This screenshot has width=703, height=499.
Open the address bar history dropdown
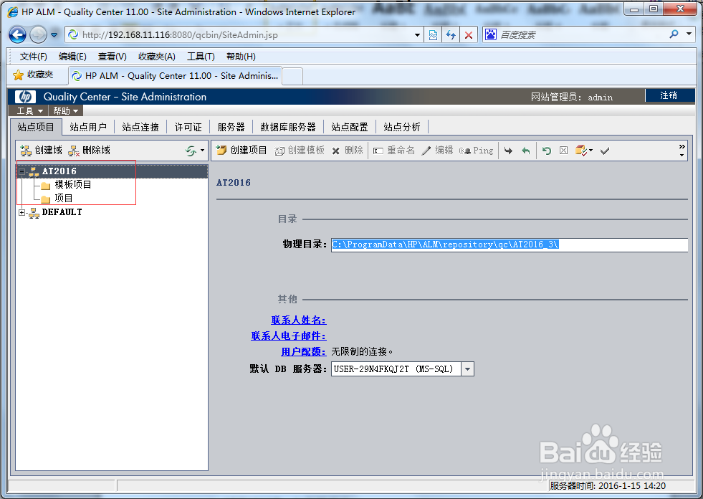coord(417,34)
